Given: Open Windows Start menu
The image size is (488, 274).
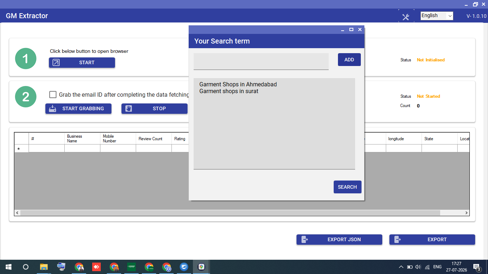Looking at the screenshot, I should [9, 267].
